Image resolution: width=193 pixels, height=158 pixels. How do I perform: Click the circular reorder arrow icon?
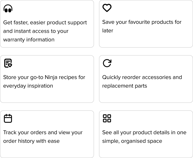pos(107,63)
